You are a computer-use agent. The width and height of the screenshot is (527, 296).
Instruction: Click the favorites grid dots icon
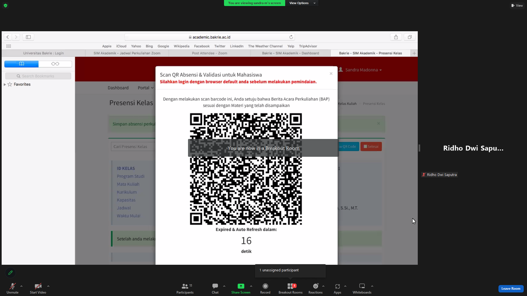point(9,46)
